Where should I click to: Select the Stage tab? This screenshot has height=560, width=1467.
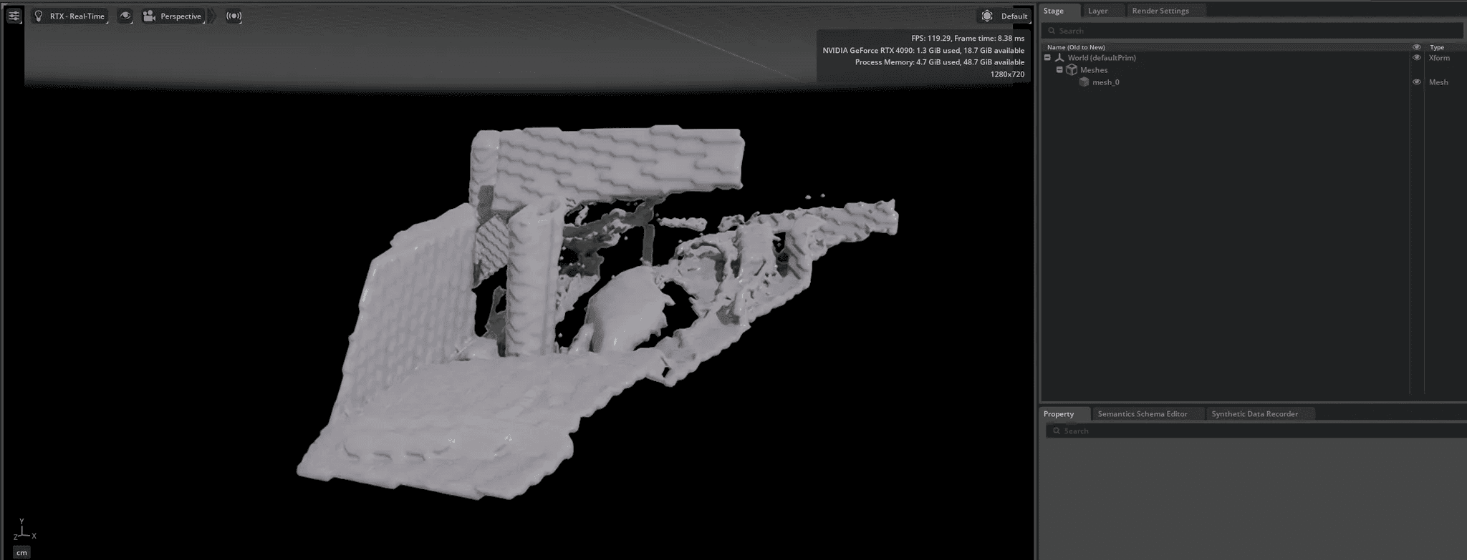1053,11
